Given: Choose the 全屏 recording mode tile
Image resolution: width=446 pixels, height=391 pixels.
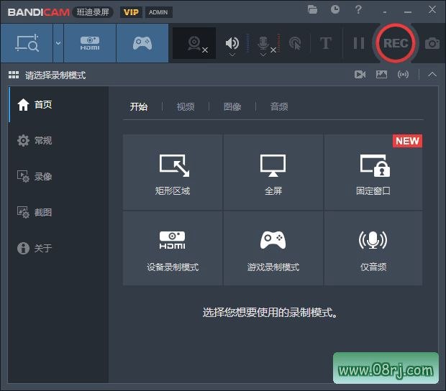Looking at the screenshot, I should click(x=273, y=172).
